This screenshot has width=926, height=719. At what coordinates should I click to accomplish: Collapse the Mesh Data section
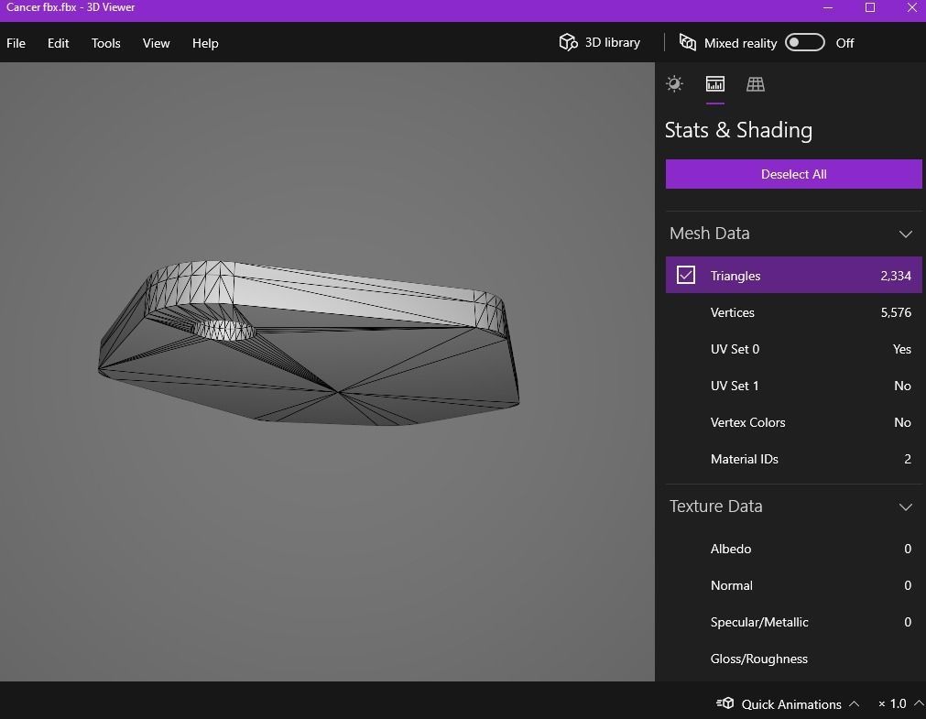tap(905, 234)
